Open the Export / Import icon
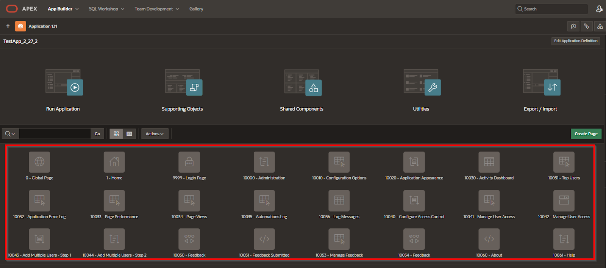 pos(542,82)
